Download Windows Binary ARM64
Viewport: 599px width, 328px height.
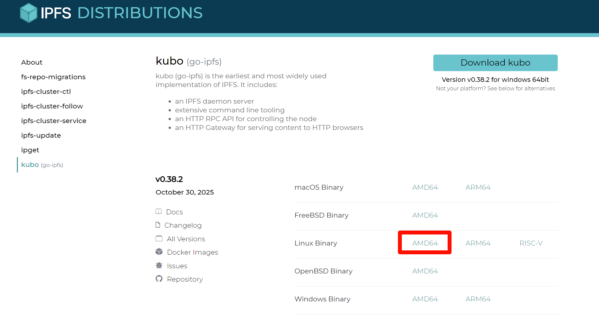(478, 299)
